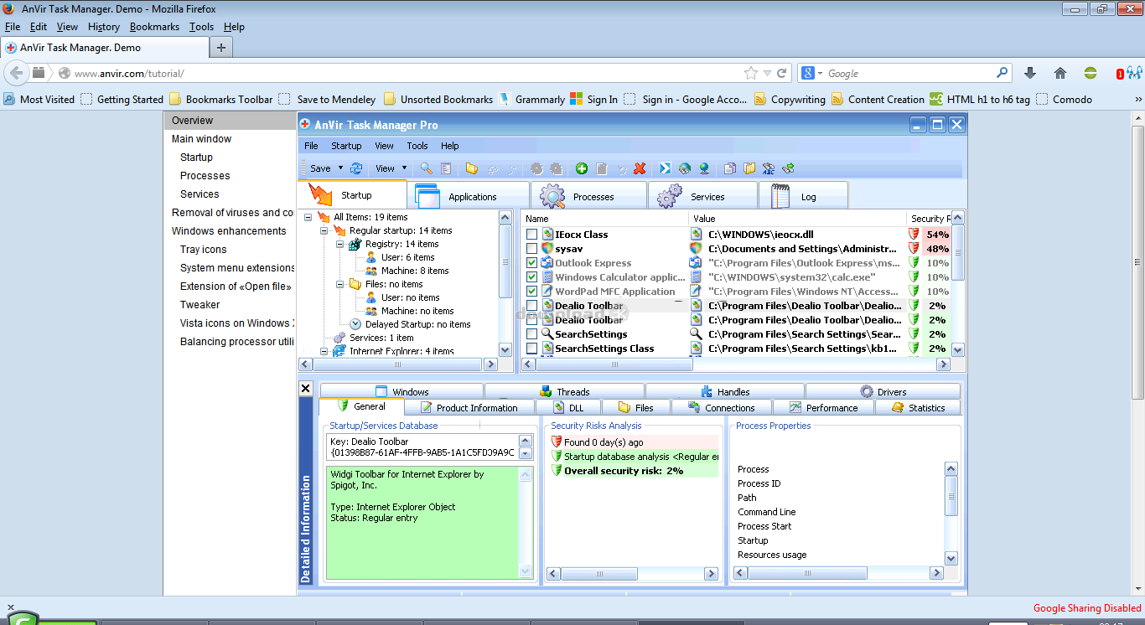Click the Firefox back arrow button

tap(16, 73)
